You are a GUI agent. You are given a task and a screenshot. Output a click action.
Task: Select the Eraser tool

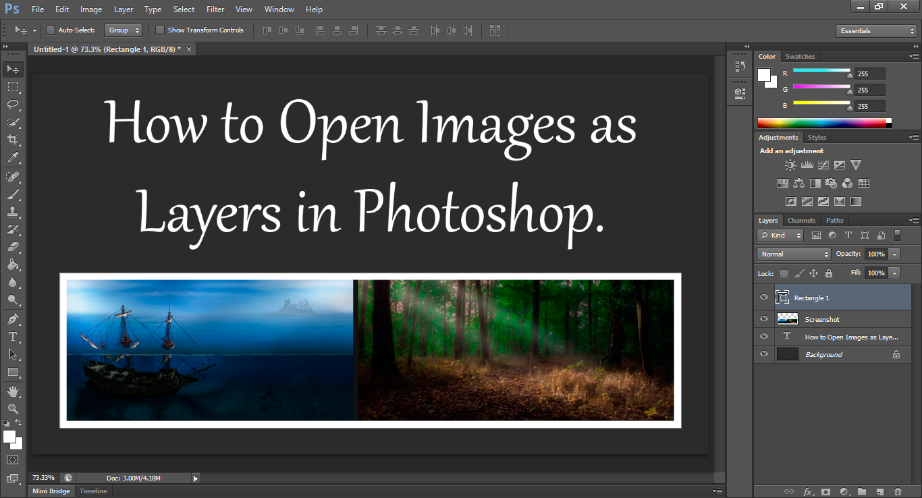click(13, 247)
